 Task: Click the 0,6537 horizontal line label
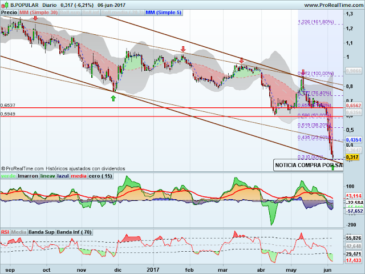[x=8, y=105]
